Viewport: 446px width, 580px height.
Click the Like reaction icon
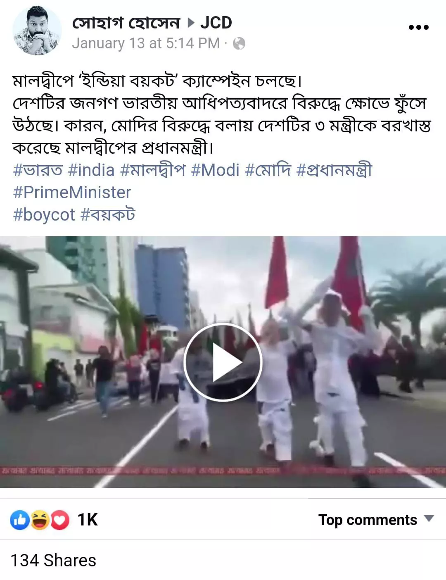pos(19,520)
